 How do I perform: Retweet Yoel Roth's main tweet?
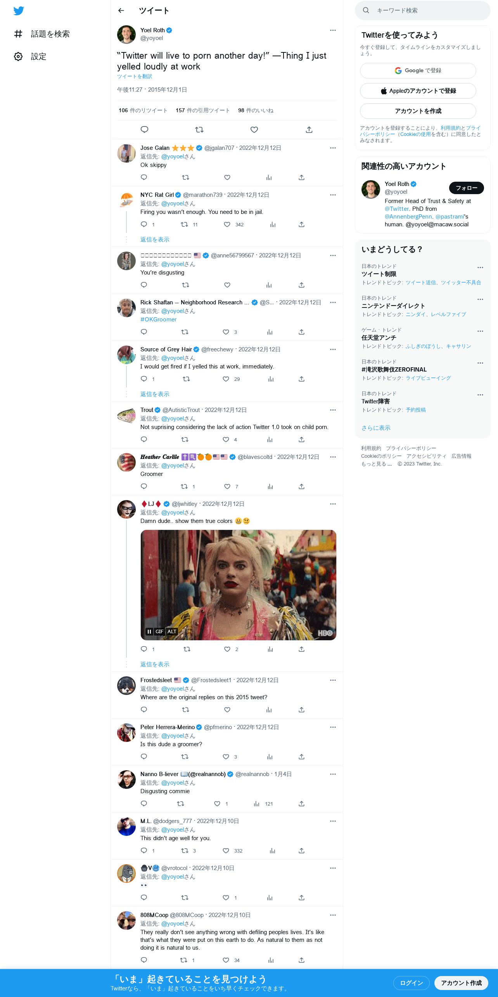click(x=199, y=130)
